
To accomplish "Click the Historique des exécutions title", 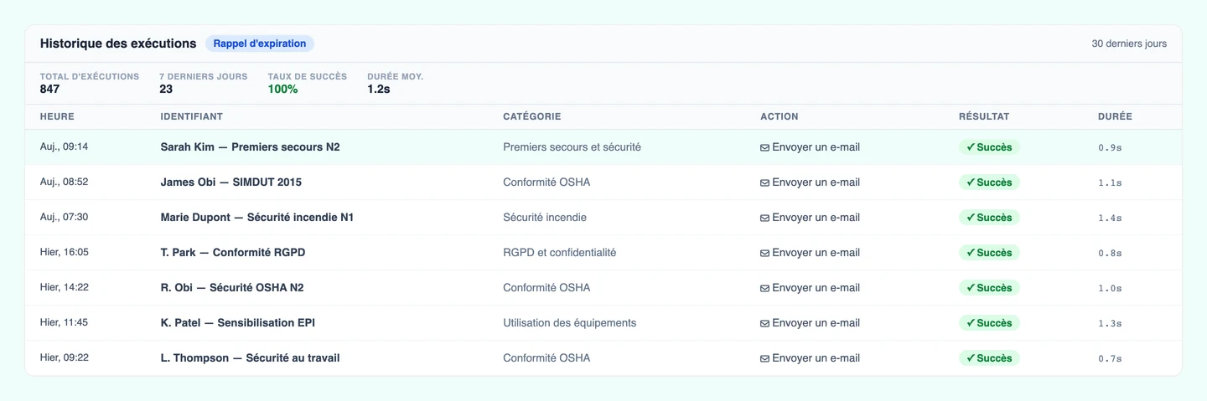I will [x=118, y=44].
